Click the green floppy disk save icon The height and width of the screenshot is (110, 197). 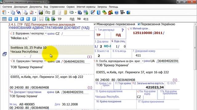pyautogui.click(x=41, y=13)
